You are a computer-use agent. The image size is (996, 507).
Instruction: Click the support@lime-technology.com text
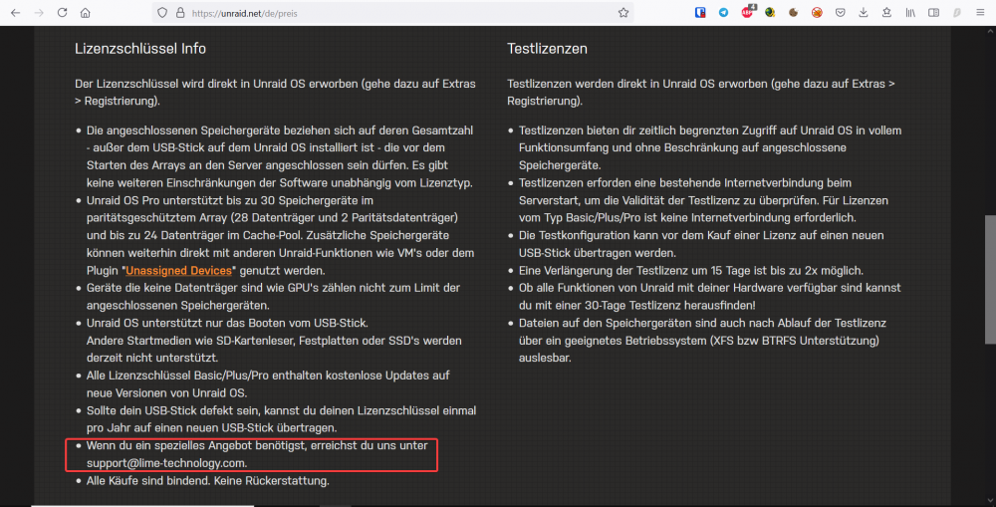click(x=167, y=463)
